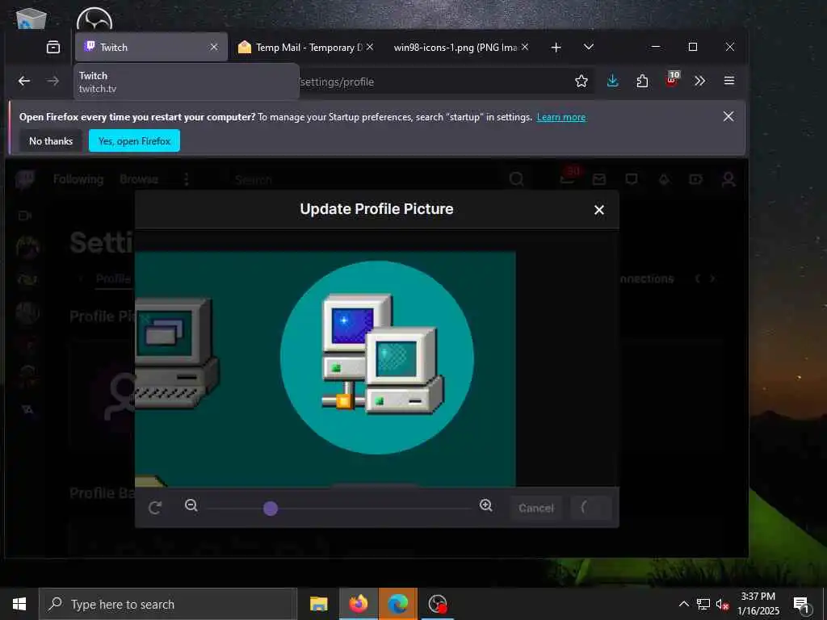The height and width of the screenshot is (620, 827).
Task: Click the Type here to search box
Action: (x=168, y=604)
